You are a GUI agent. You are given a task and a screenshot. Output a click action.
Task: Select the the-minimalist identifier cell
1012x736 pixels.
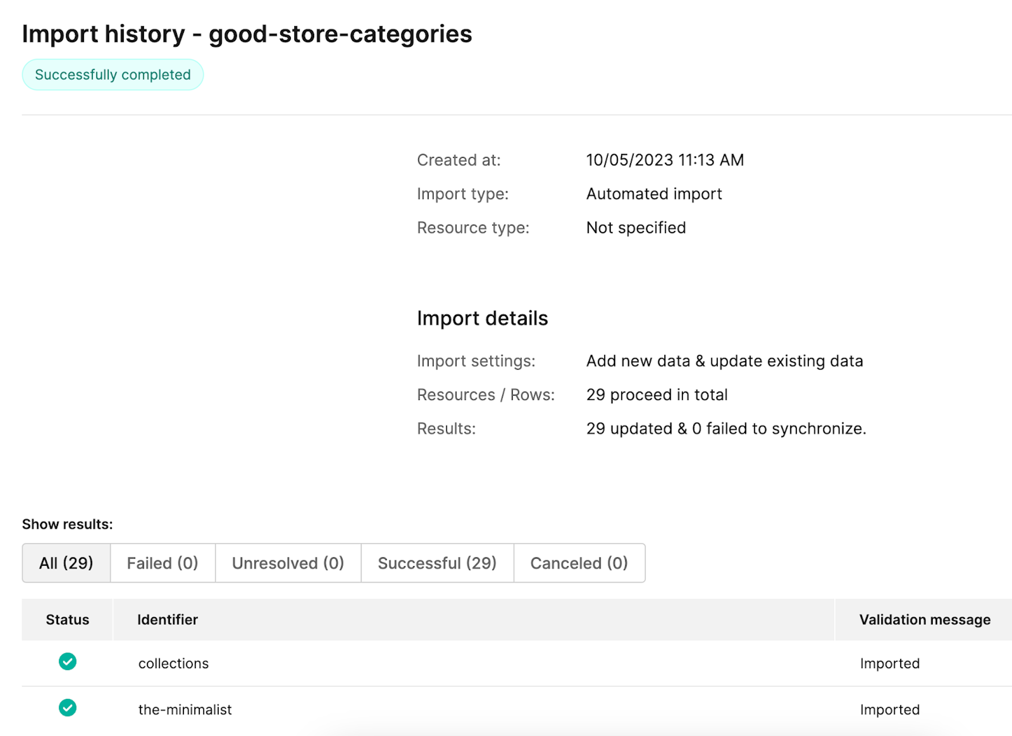tap(185, 710)
